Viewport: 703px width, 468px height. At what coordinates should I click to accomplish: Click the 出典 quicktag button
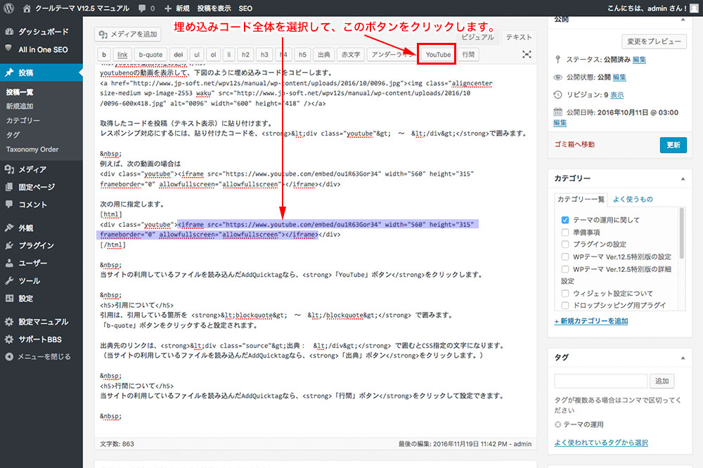coord(323,54)
